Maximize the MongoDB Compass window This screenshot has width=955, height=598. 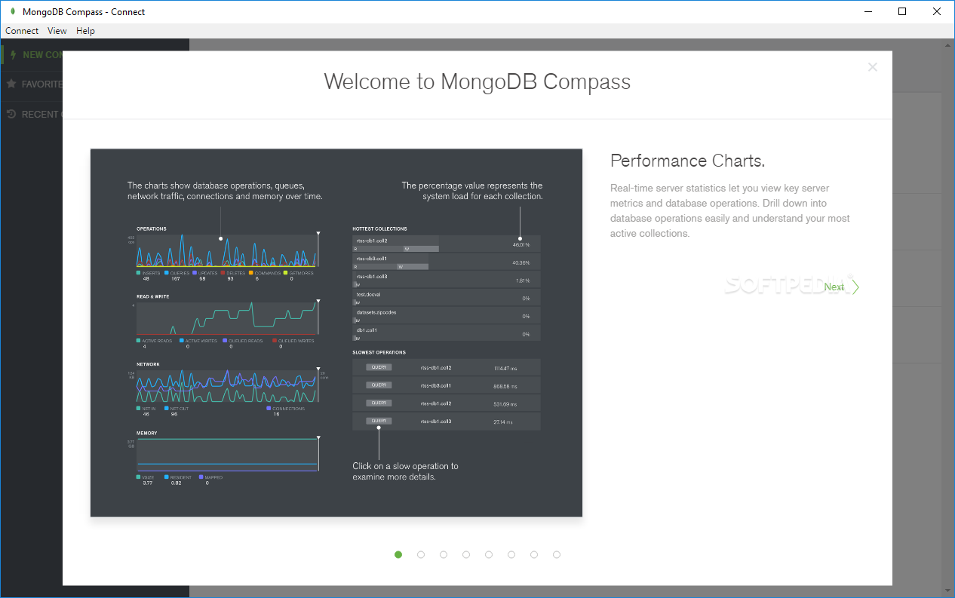(x=902, y=11)
